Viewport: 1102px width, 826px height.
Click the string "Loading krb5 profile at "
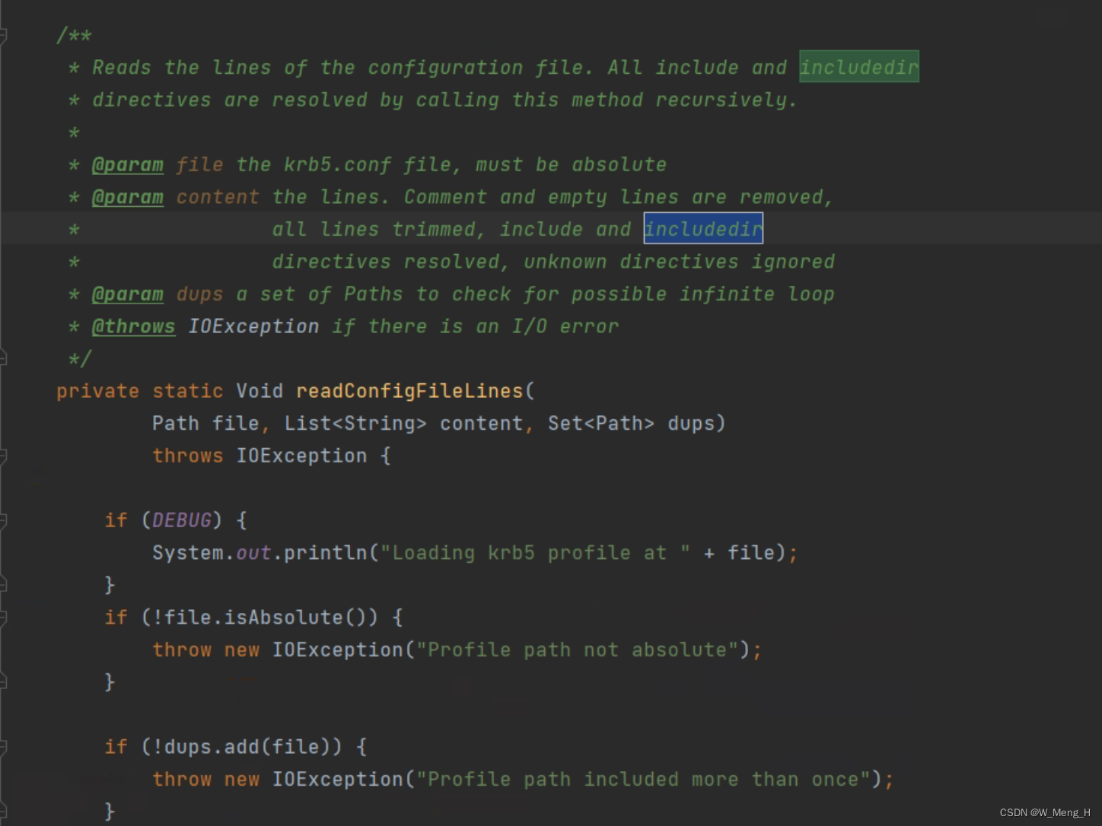tap(535, 553)
